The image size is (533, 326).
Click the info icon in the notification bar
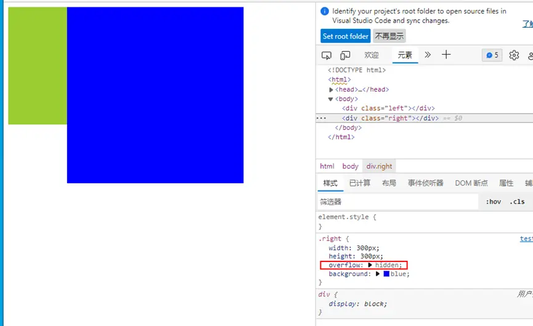coord(325,11)
